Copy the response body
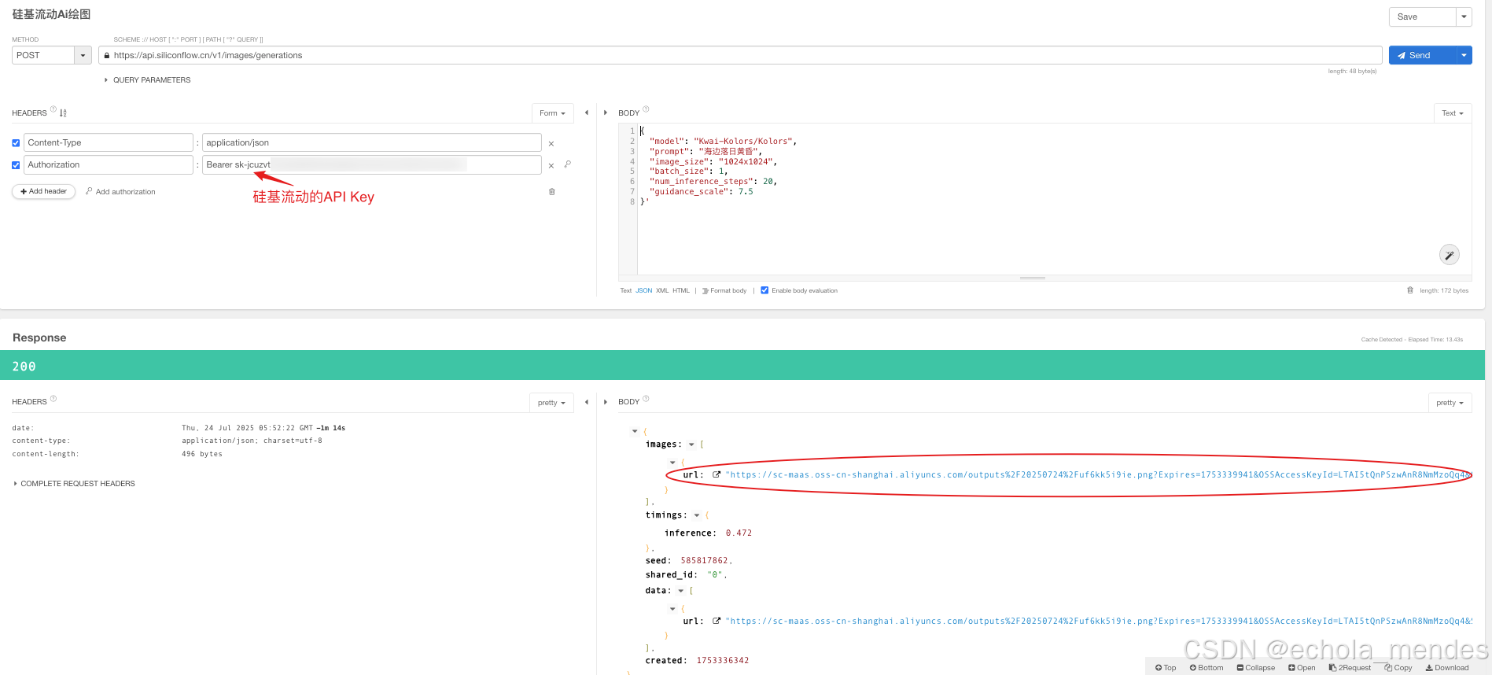The width and height of the screenshot is (1492, 675). (1398, 668)
